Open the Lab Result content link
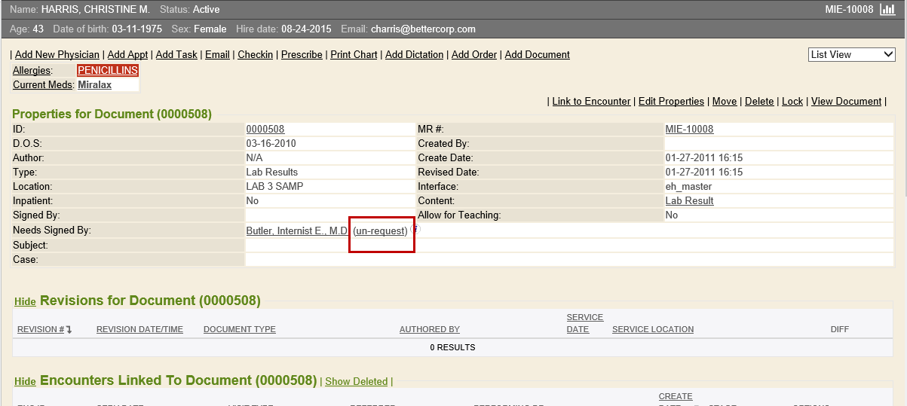Image resolution: width=907 pixels, height=406 pixels. click(x=689, y=201)
